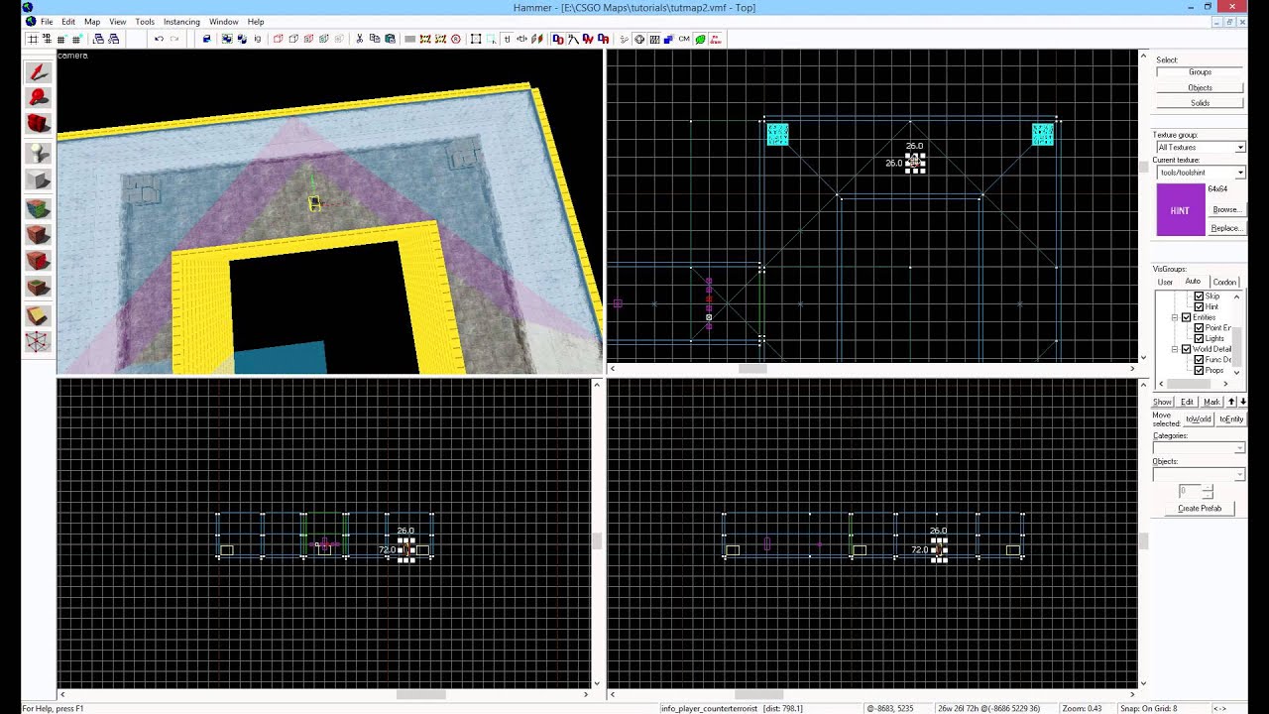Click the 'CM' toolbar icon

pos(684,39)
